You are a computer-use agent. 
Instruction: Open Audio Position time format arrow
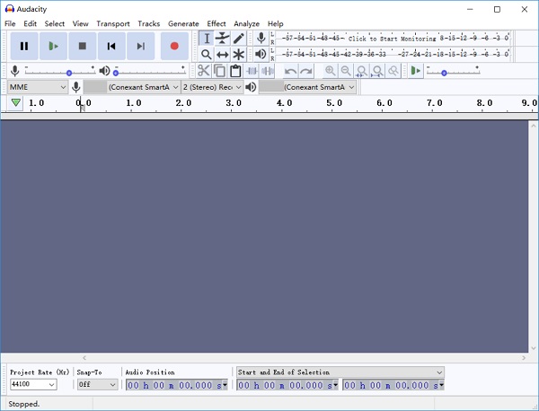point(225,385)
